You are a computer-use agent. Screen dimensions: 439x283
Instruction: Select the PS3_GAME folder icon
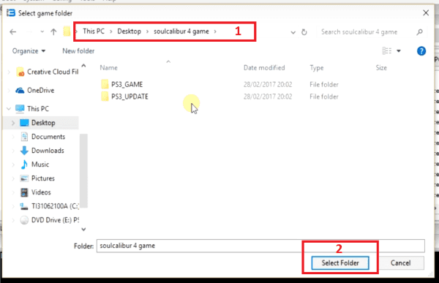pos(105,84)
